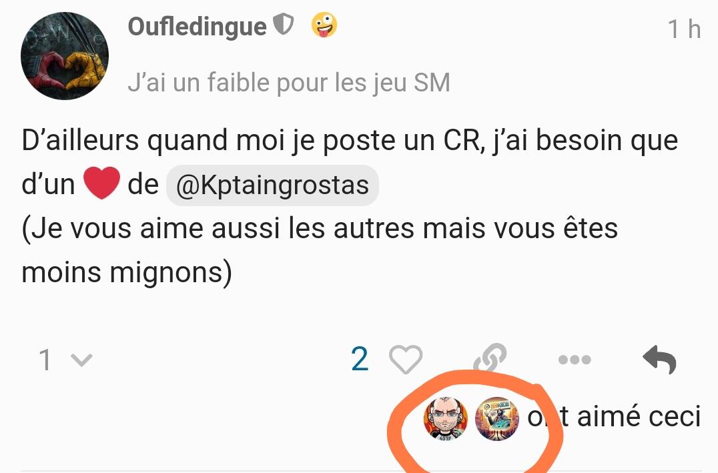Show the 1 reply count
The width and height of the screenshot is (718, 473).
point(45,360)
